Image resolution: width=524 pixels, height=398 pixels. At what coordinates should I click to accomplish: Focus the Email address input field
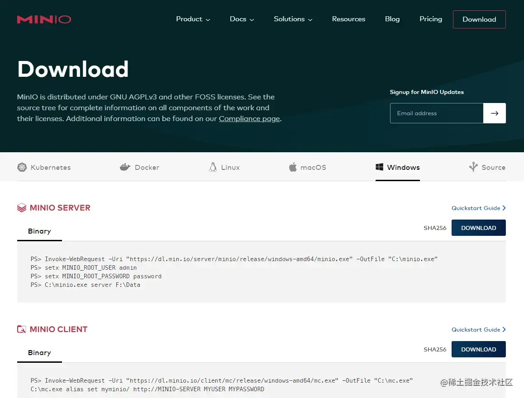coord(437,113)
